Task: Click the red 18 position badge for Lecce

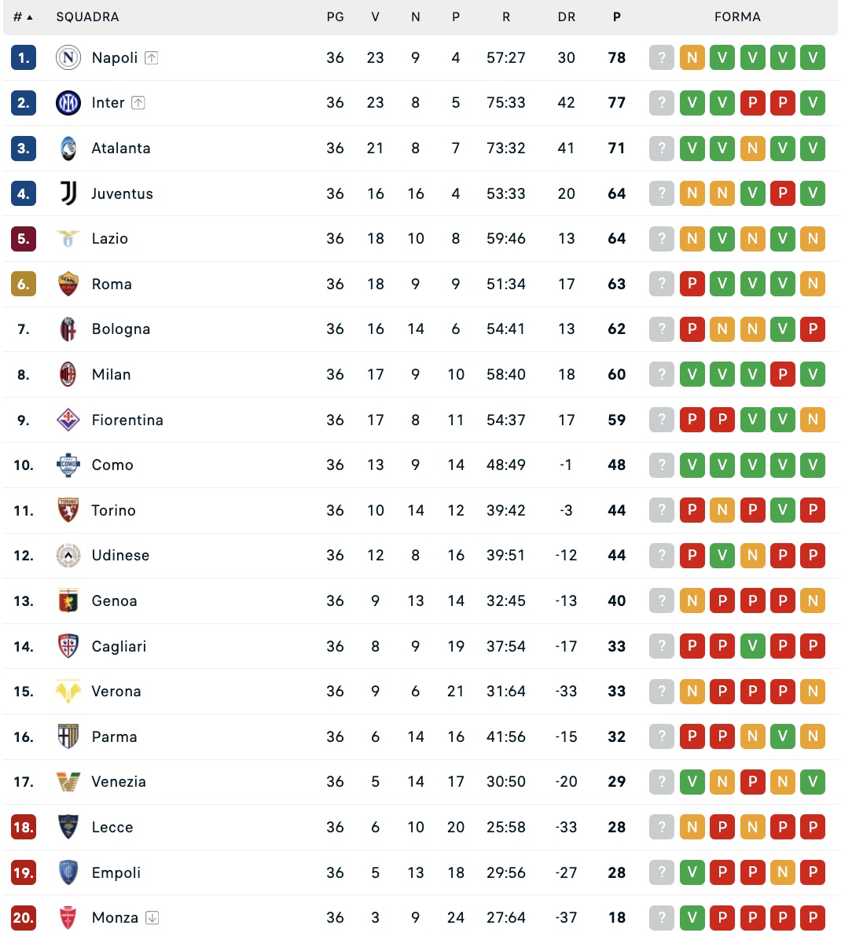Action: click(24, 827)
